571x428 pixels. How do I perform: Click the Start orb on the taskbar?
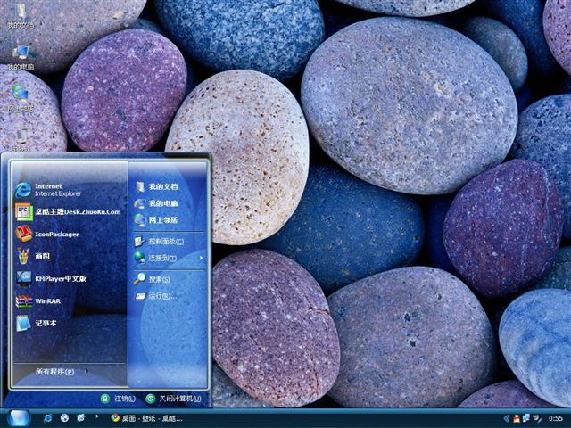18,417
